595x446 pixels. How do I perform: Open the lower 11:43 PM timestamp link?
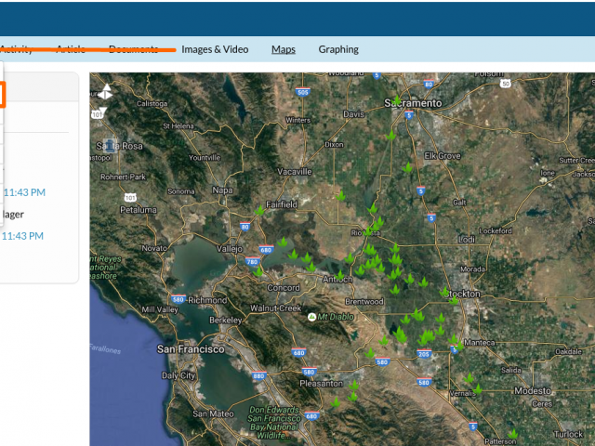(22, 236)
